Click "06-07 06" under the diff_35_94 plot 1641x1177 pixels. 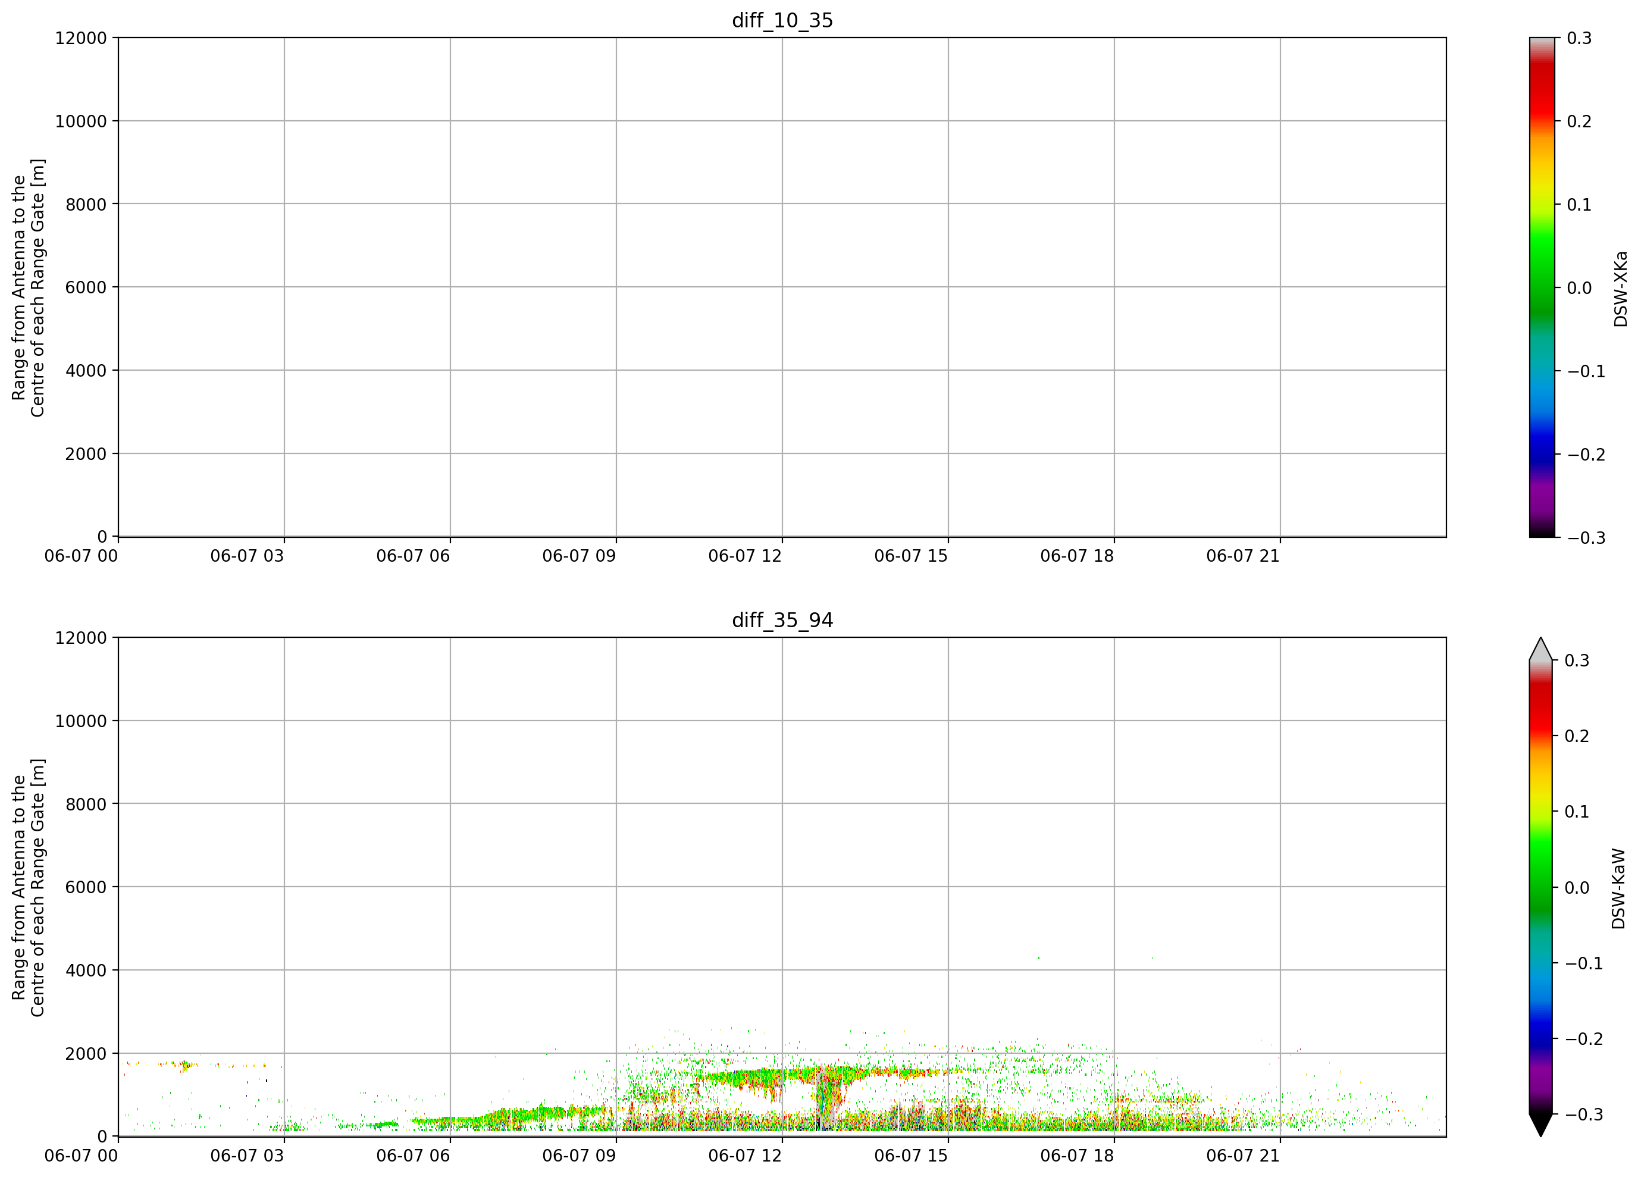coord(413,1156)
